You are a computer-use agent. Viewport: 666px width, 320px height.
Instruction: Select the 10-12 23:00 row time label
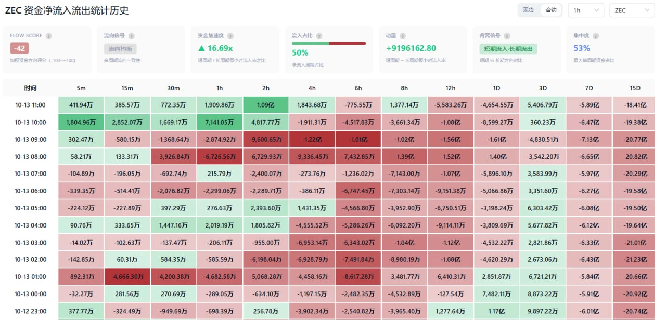point(31,311)
